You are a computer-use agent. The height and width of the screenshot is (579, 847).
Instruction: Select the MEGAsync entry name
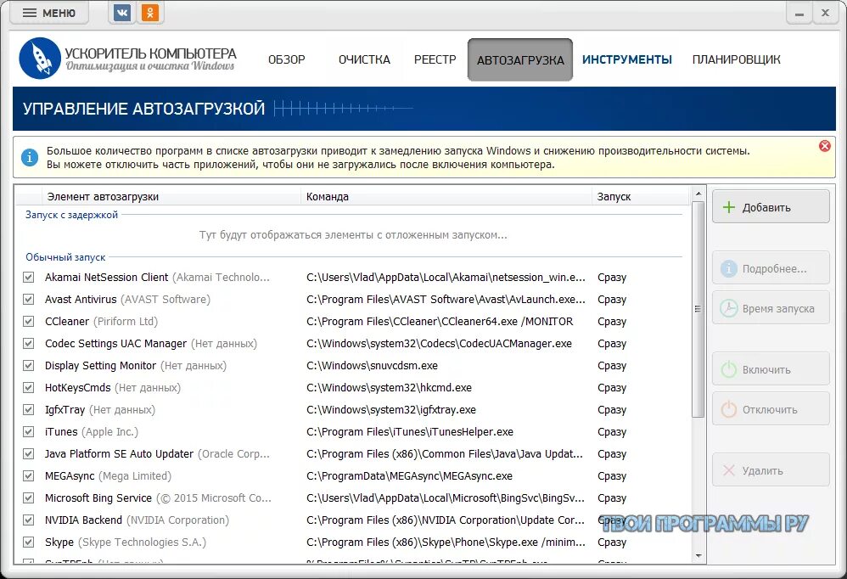70,475
